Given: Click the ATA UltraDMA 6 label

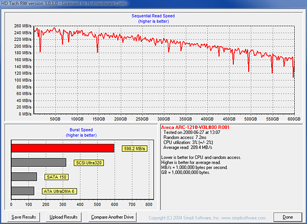Looking at the screenshot, I should (x=59, y=191).
